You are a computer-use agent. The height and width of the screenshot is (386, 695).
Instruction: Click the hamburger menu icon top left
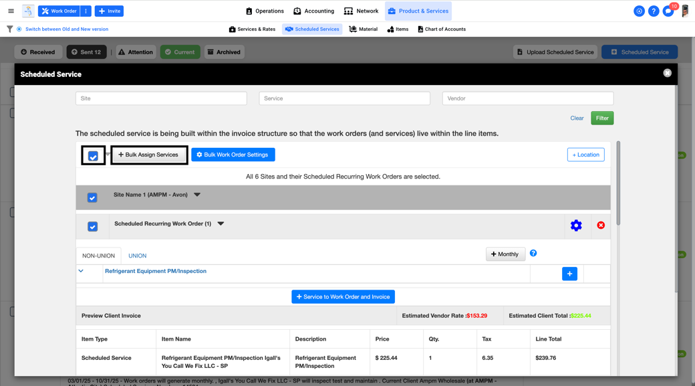[x=11, y=10]
